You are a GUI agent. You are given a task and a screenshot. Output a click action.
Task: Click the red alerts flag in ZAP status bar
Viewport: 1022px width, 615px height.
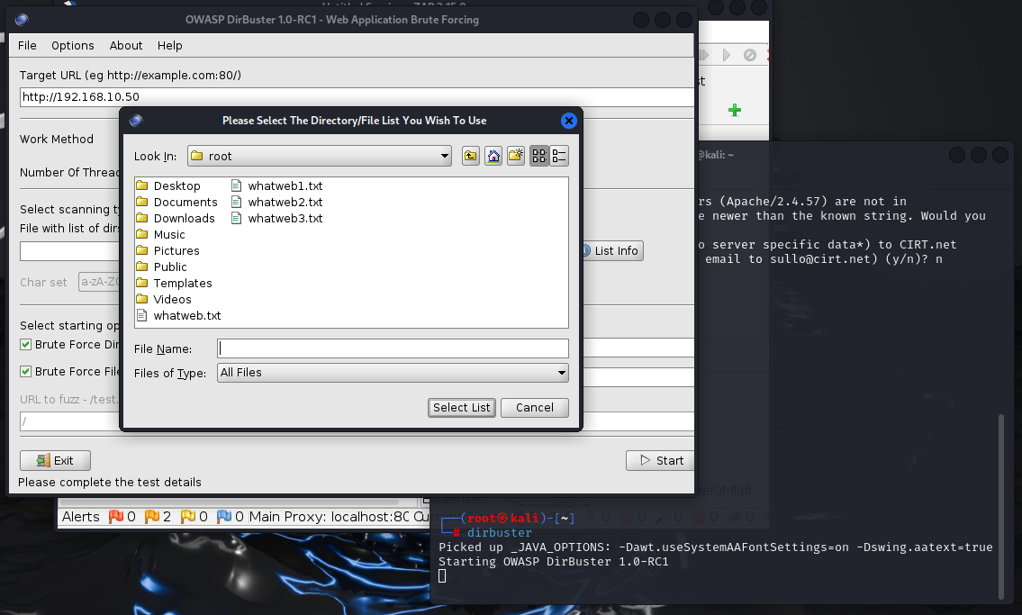pyautogui.click(x=116, y=517)
